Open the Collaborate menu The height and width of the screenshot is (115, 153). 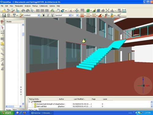point(43,6)
